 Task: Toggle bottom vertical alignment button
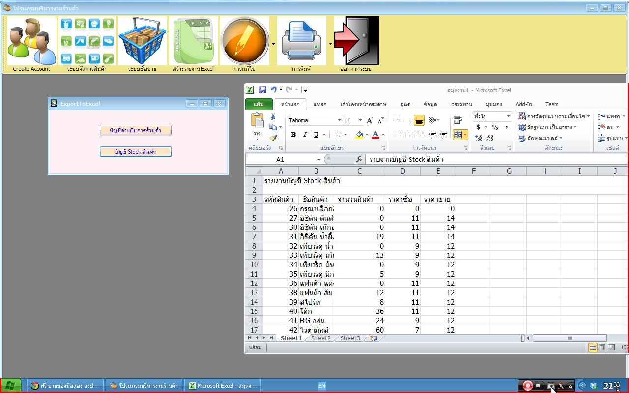419,120
